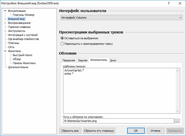Collapse the Фонотека tree node
The image size is (186, 136).
click(x=5, y=51)
